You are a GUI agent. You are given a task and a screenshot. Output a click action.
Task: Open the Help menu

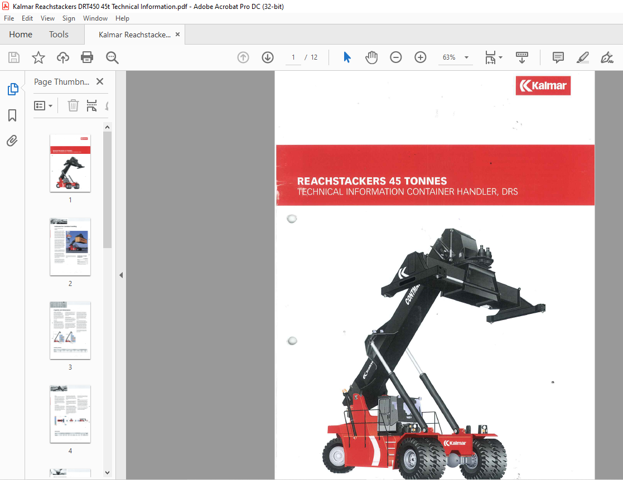tap(122, 18)
